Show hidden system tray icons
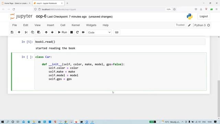220x124 pixels. point(183,122)
